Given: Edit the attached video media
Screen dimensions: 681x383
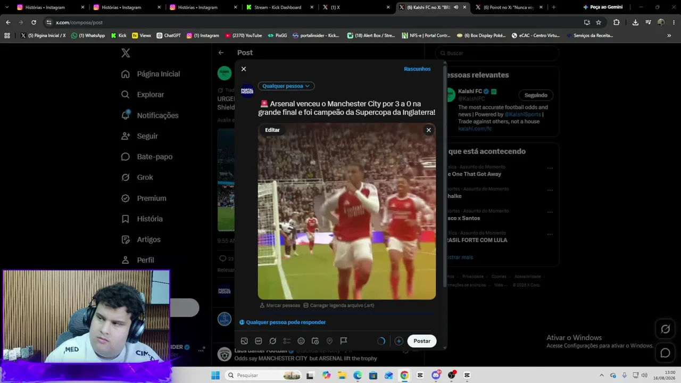Looking at the screenshot, I should (x=272, y=130).
